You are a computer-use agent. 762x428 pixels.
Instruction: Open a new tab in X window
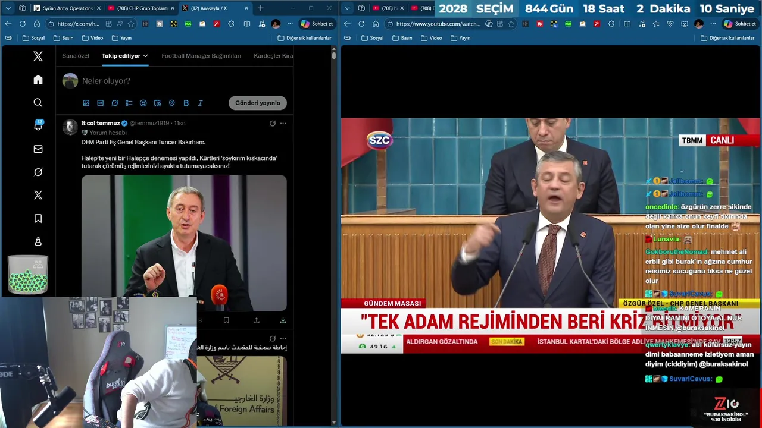click(x=260, y=8)
